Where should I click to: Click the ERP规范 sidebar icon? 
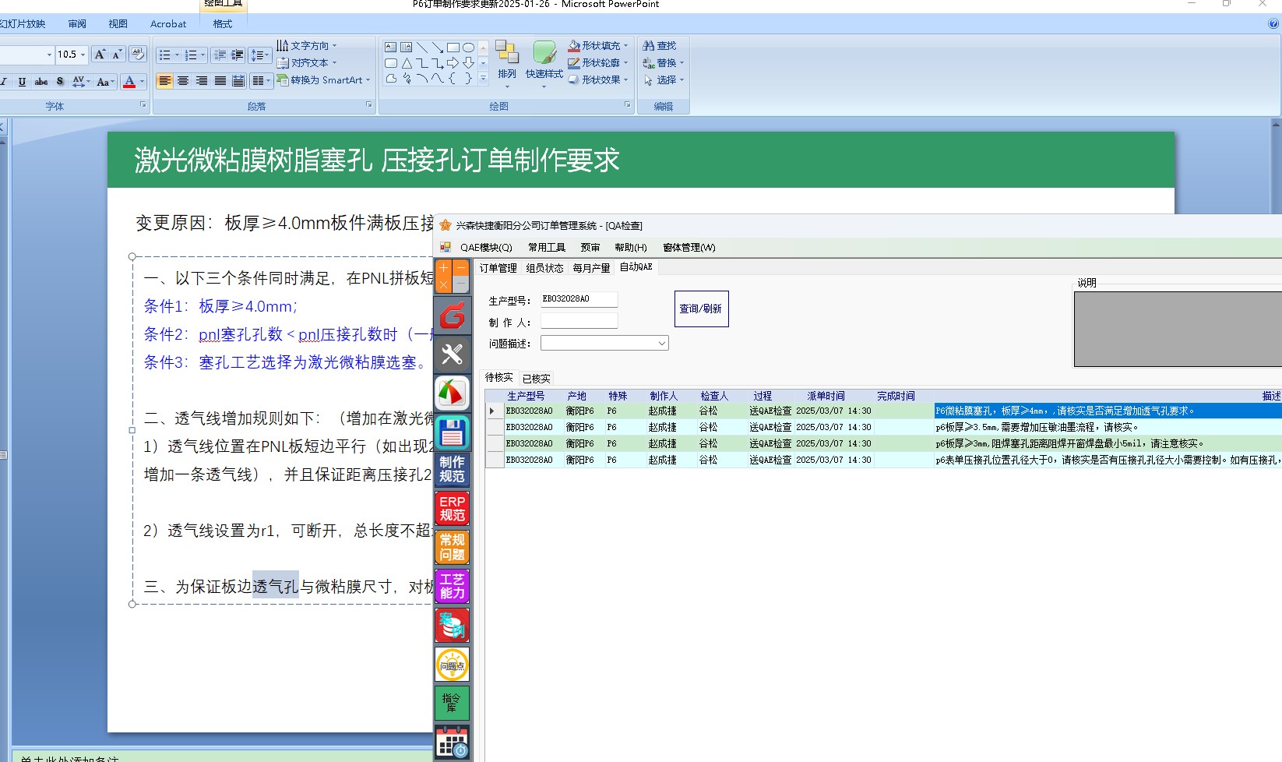click(x=452, y=509)
